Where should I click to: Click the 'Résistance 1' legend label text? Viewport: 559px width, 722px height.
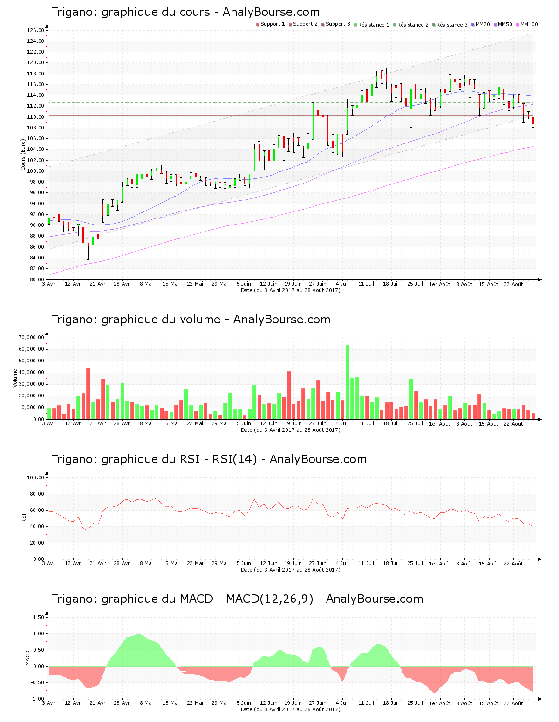(374, 25)
